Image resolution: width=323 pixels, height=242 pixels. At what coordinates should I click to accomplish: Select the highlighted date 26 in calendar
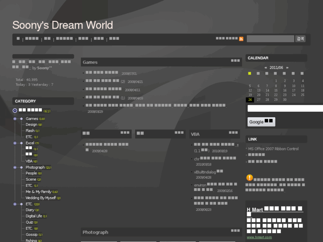pos(250,99)
